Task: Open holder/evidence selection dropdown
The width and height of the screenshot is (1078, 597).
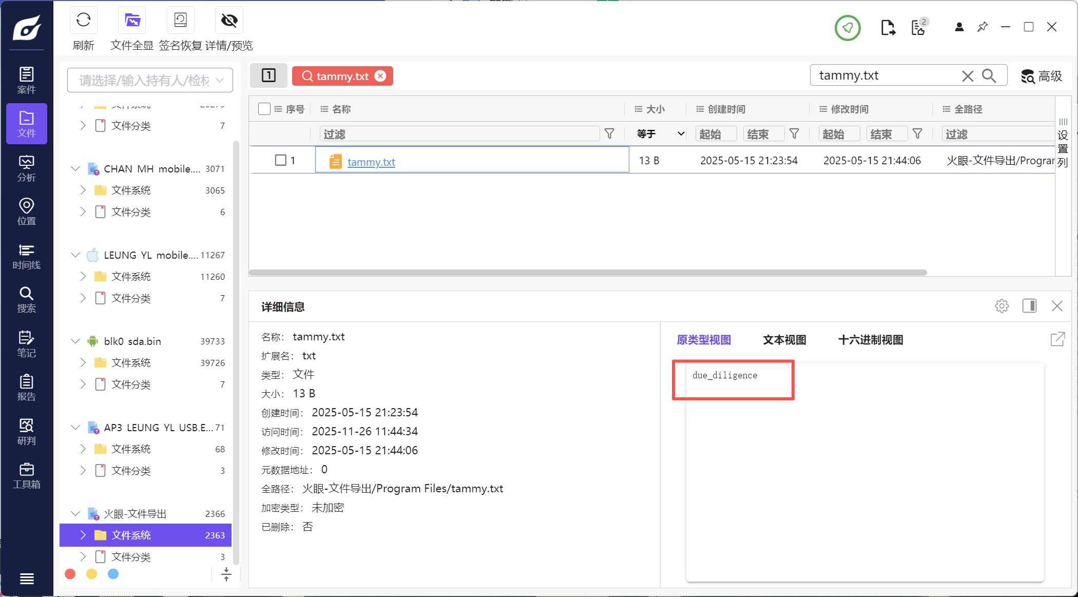Action: 150,80
